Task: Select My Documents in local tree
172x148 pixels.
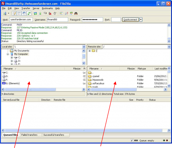Action: (x=21, y=51)
